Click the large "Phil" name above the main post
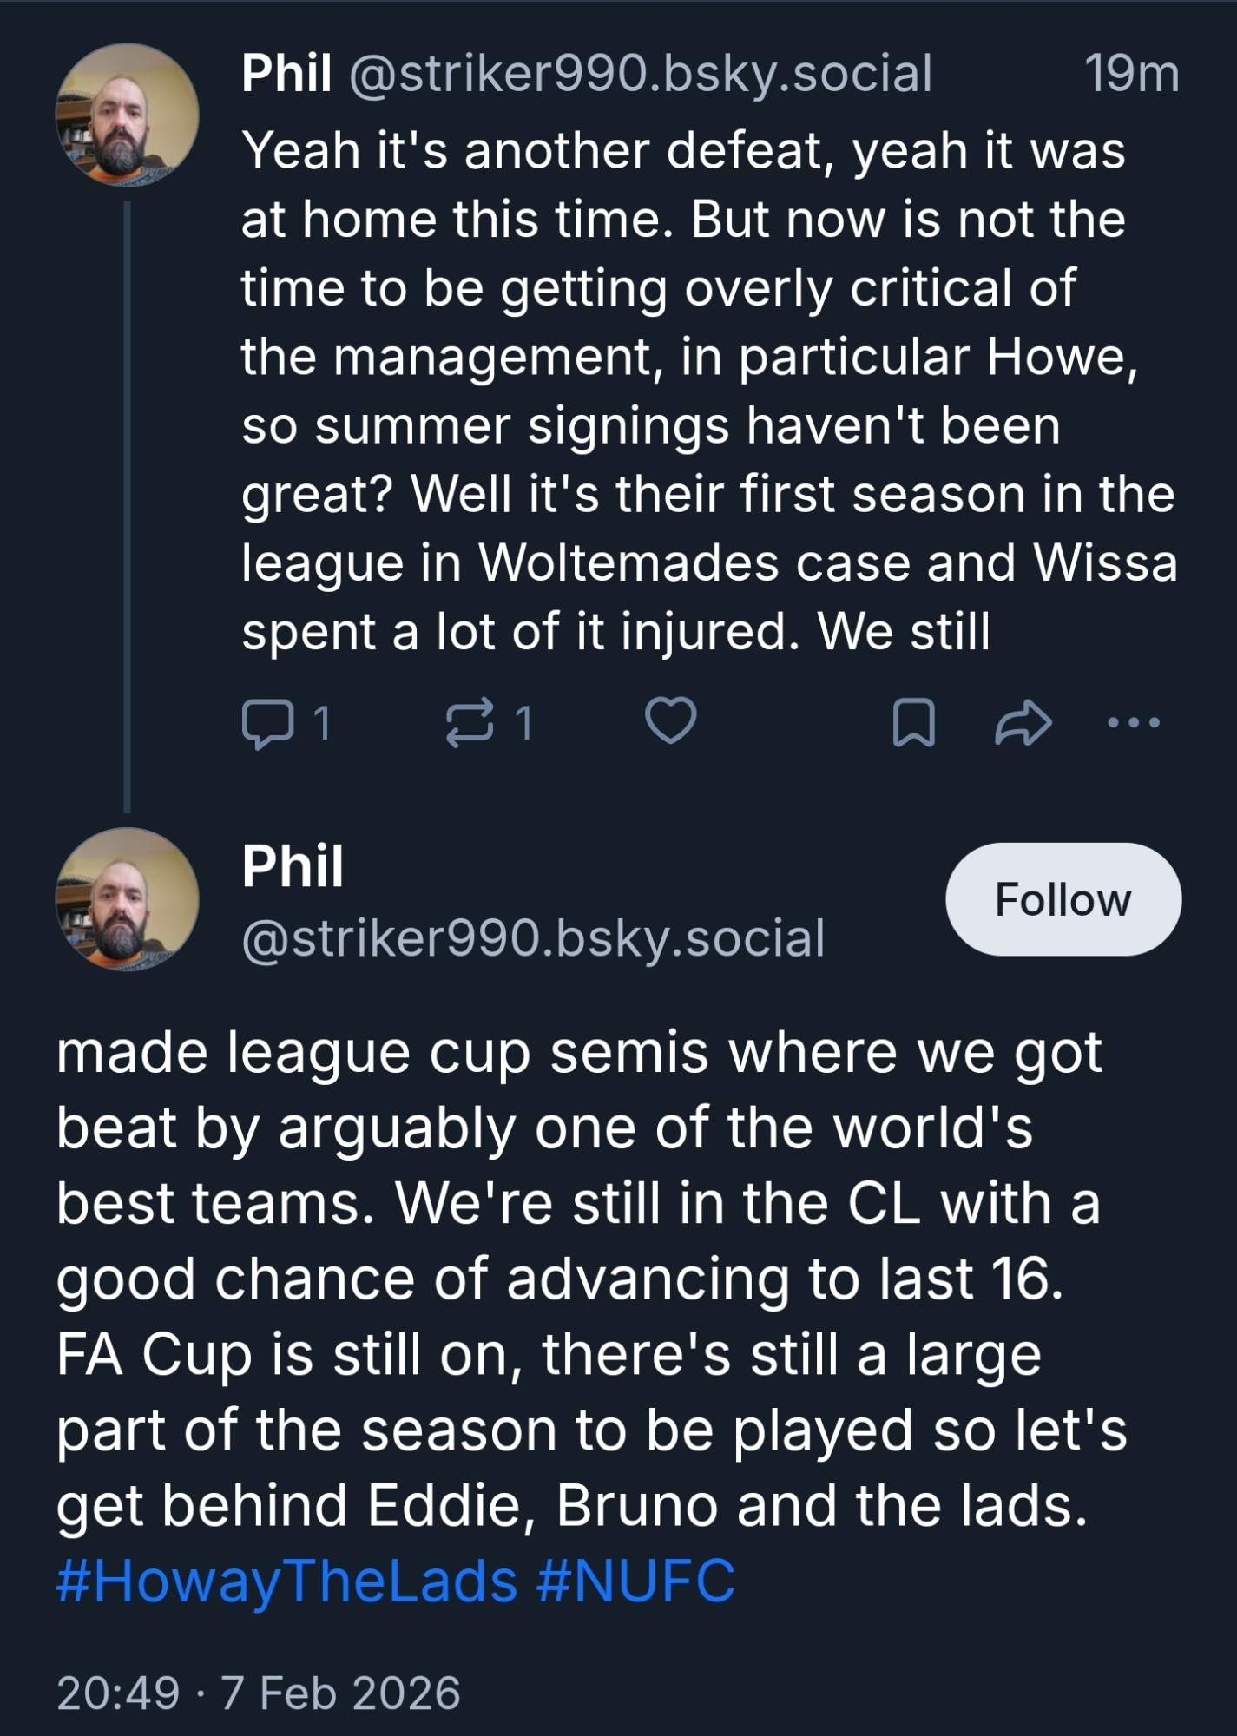1237x1736 pixels. click(x=293, y=866)
